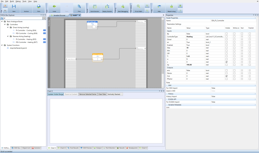Click the Update Visible Range button
The image size is (259, 153).
tap(56, 94)
